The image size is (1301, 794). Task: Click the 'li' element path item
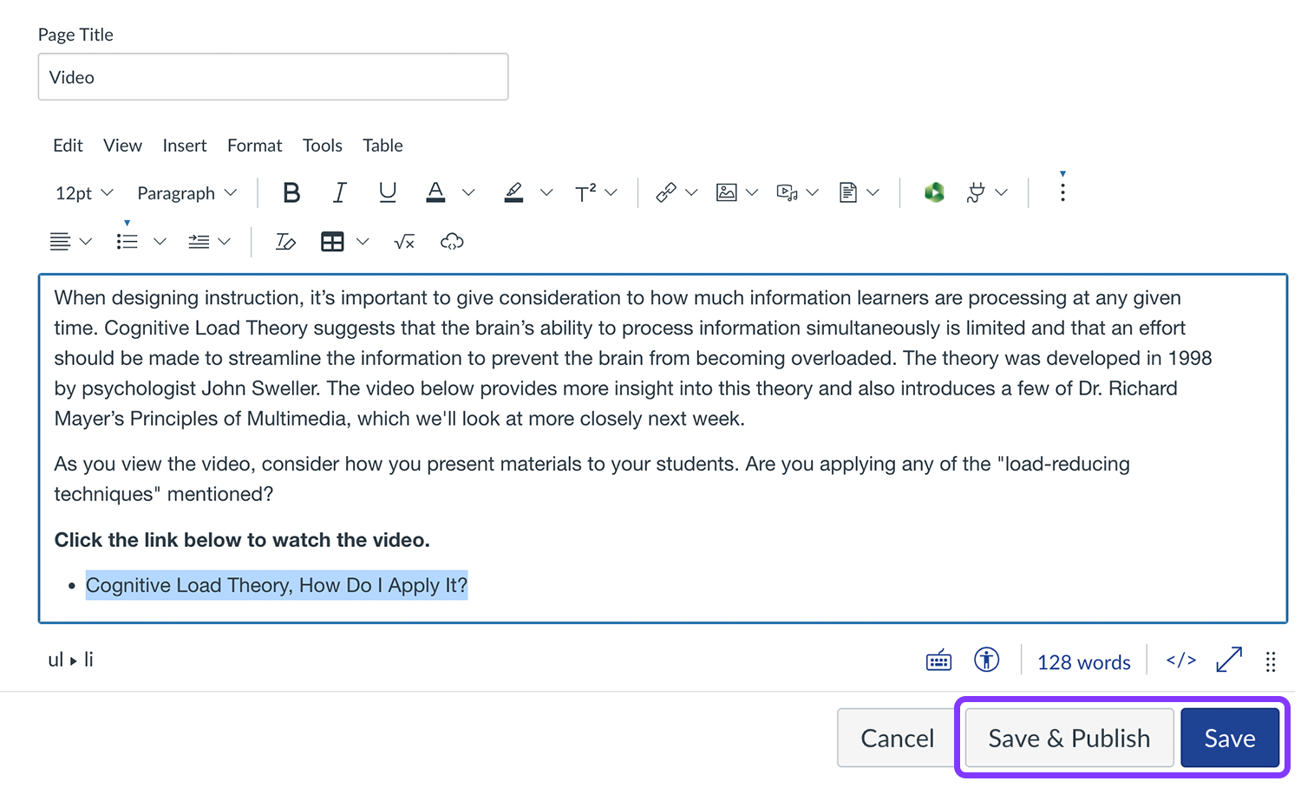pyautogui.click(x=88, y=660)
